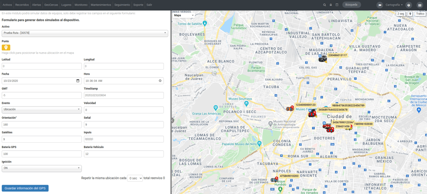This screenshot has width=427, height=194.
Task: Open the Recorridos menu
Action: [22, 5]
